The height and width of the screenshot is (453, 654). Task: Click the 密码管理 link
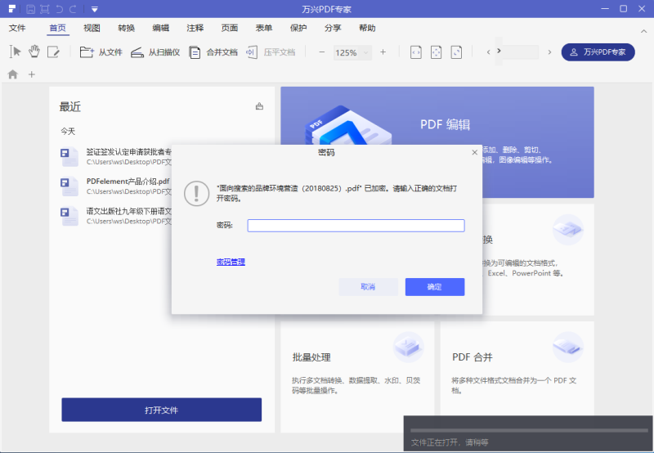tap(231, 262)
